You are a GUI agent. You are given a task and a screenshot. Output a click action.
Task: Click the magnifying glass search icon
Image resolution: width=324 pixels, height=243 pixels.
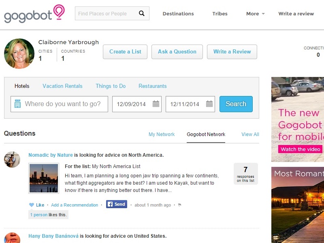tap(142, 13)
